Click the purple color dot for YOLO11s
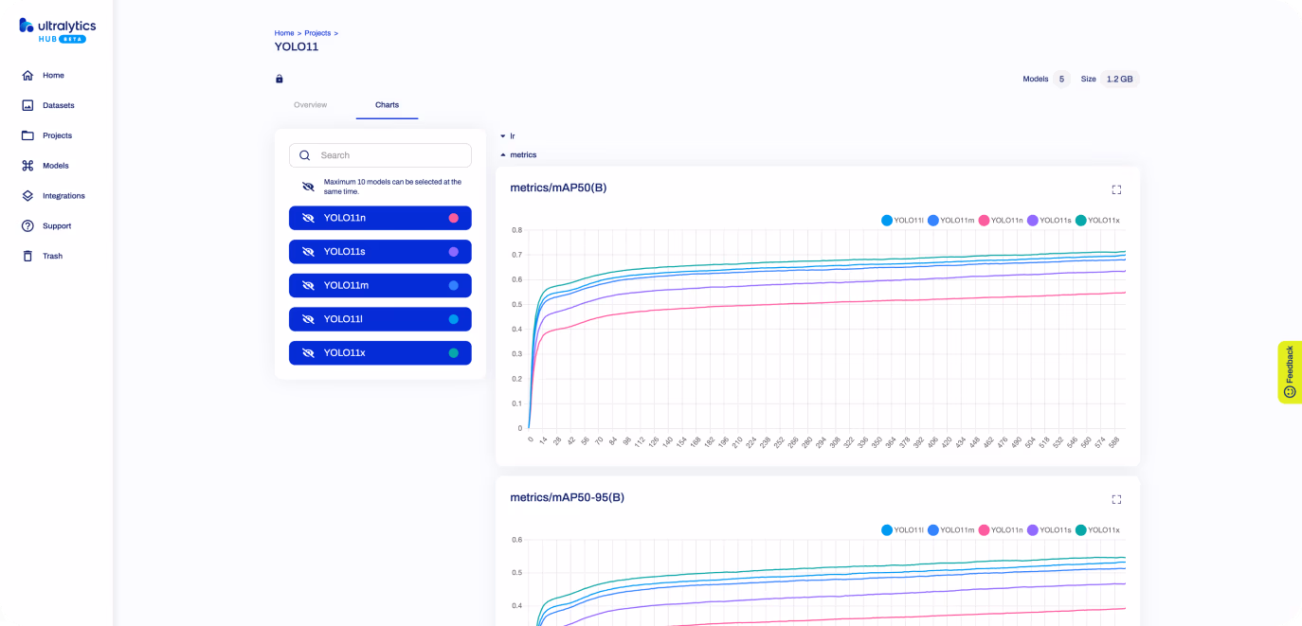 [x=453, y=252]
